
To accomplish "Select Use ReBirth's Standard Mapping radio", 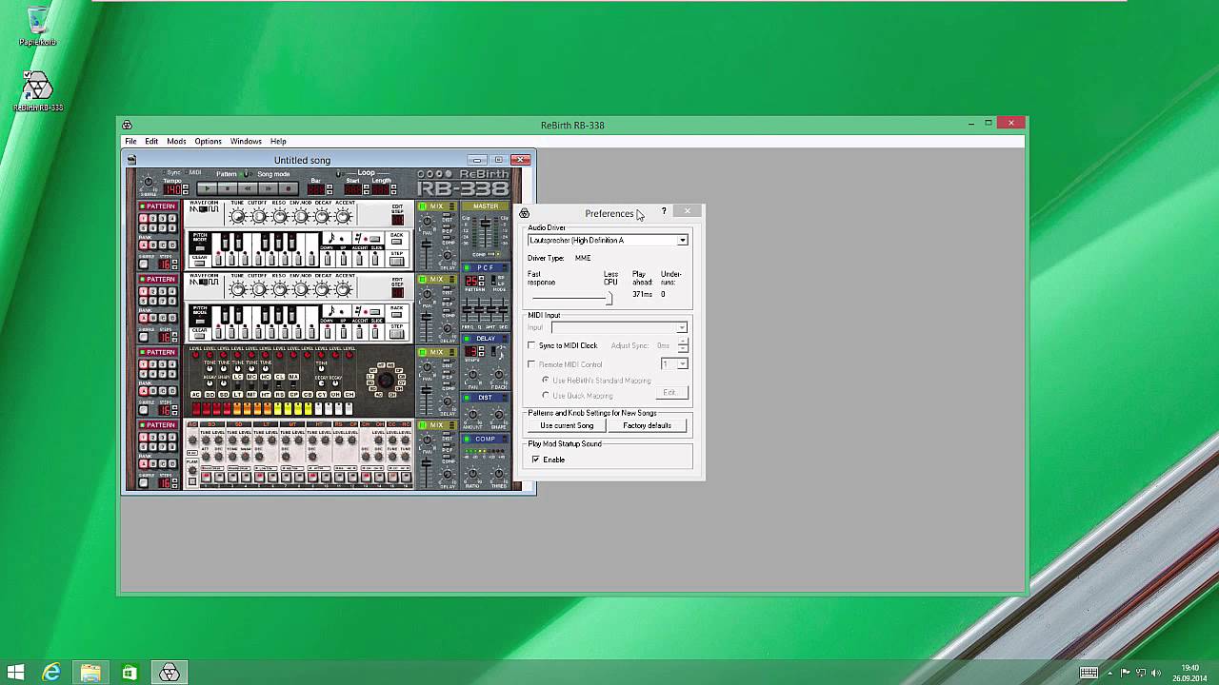I will [x=546, y=380].
